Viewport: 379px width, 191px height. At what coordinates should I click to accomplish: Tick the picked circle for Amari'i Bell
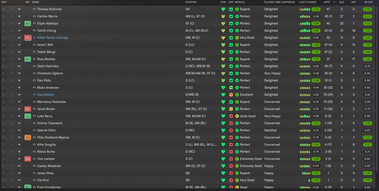[3, 45]
